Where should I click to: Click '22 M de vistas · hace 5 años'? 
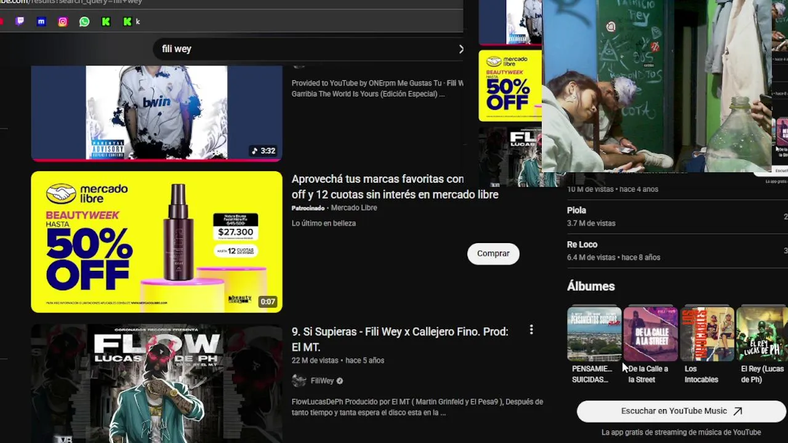337,361
